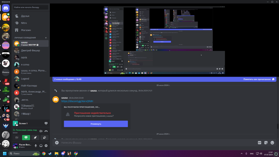The height and width of the screenshot is (157, 279).
Task: Click the search conversation field
Action: point(30,7)
